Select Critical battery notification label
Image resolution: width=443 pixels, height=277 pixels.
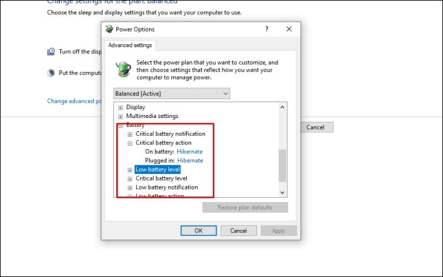click(x=171, y=134)
